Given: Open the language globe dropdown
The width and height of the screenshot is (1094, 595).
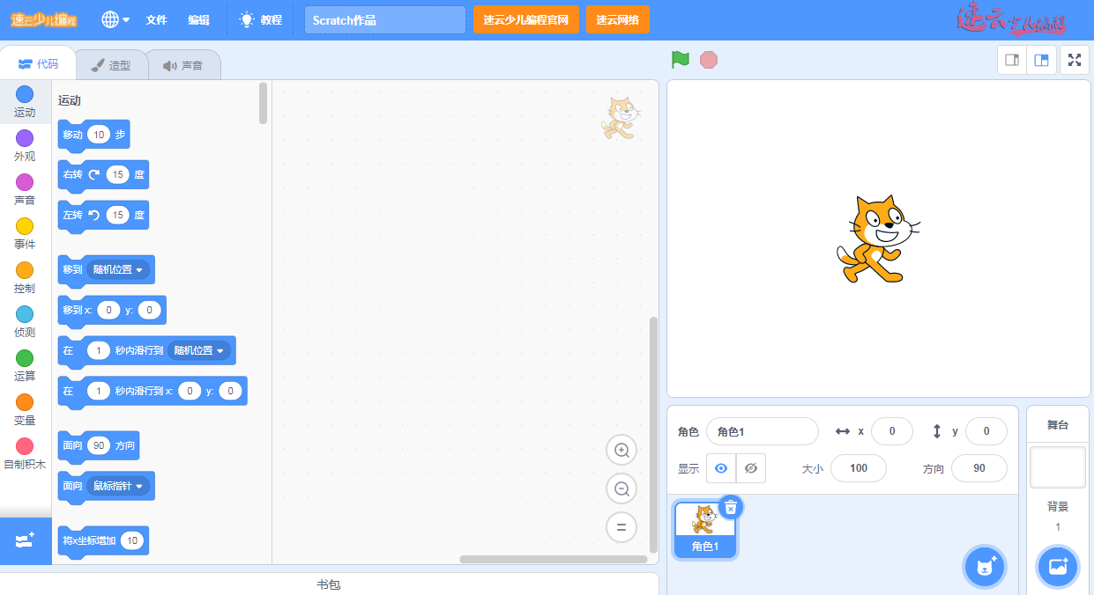Looking at the screenshot, I should [x=115, y=19].
